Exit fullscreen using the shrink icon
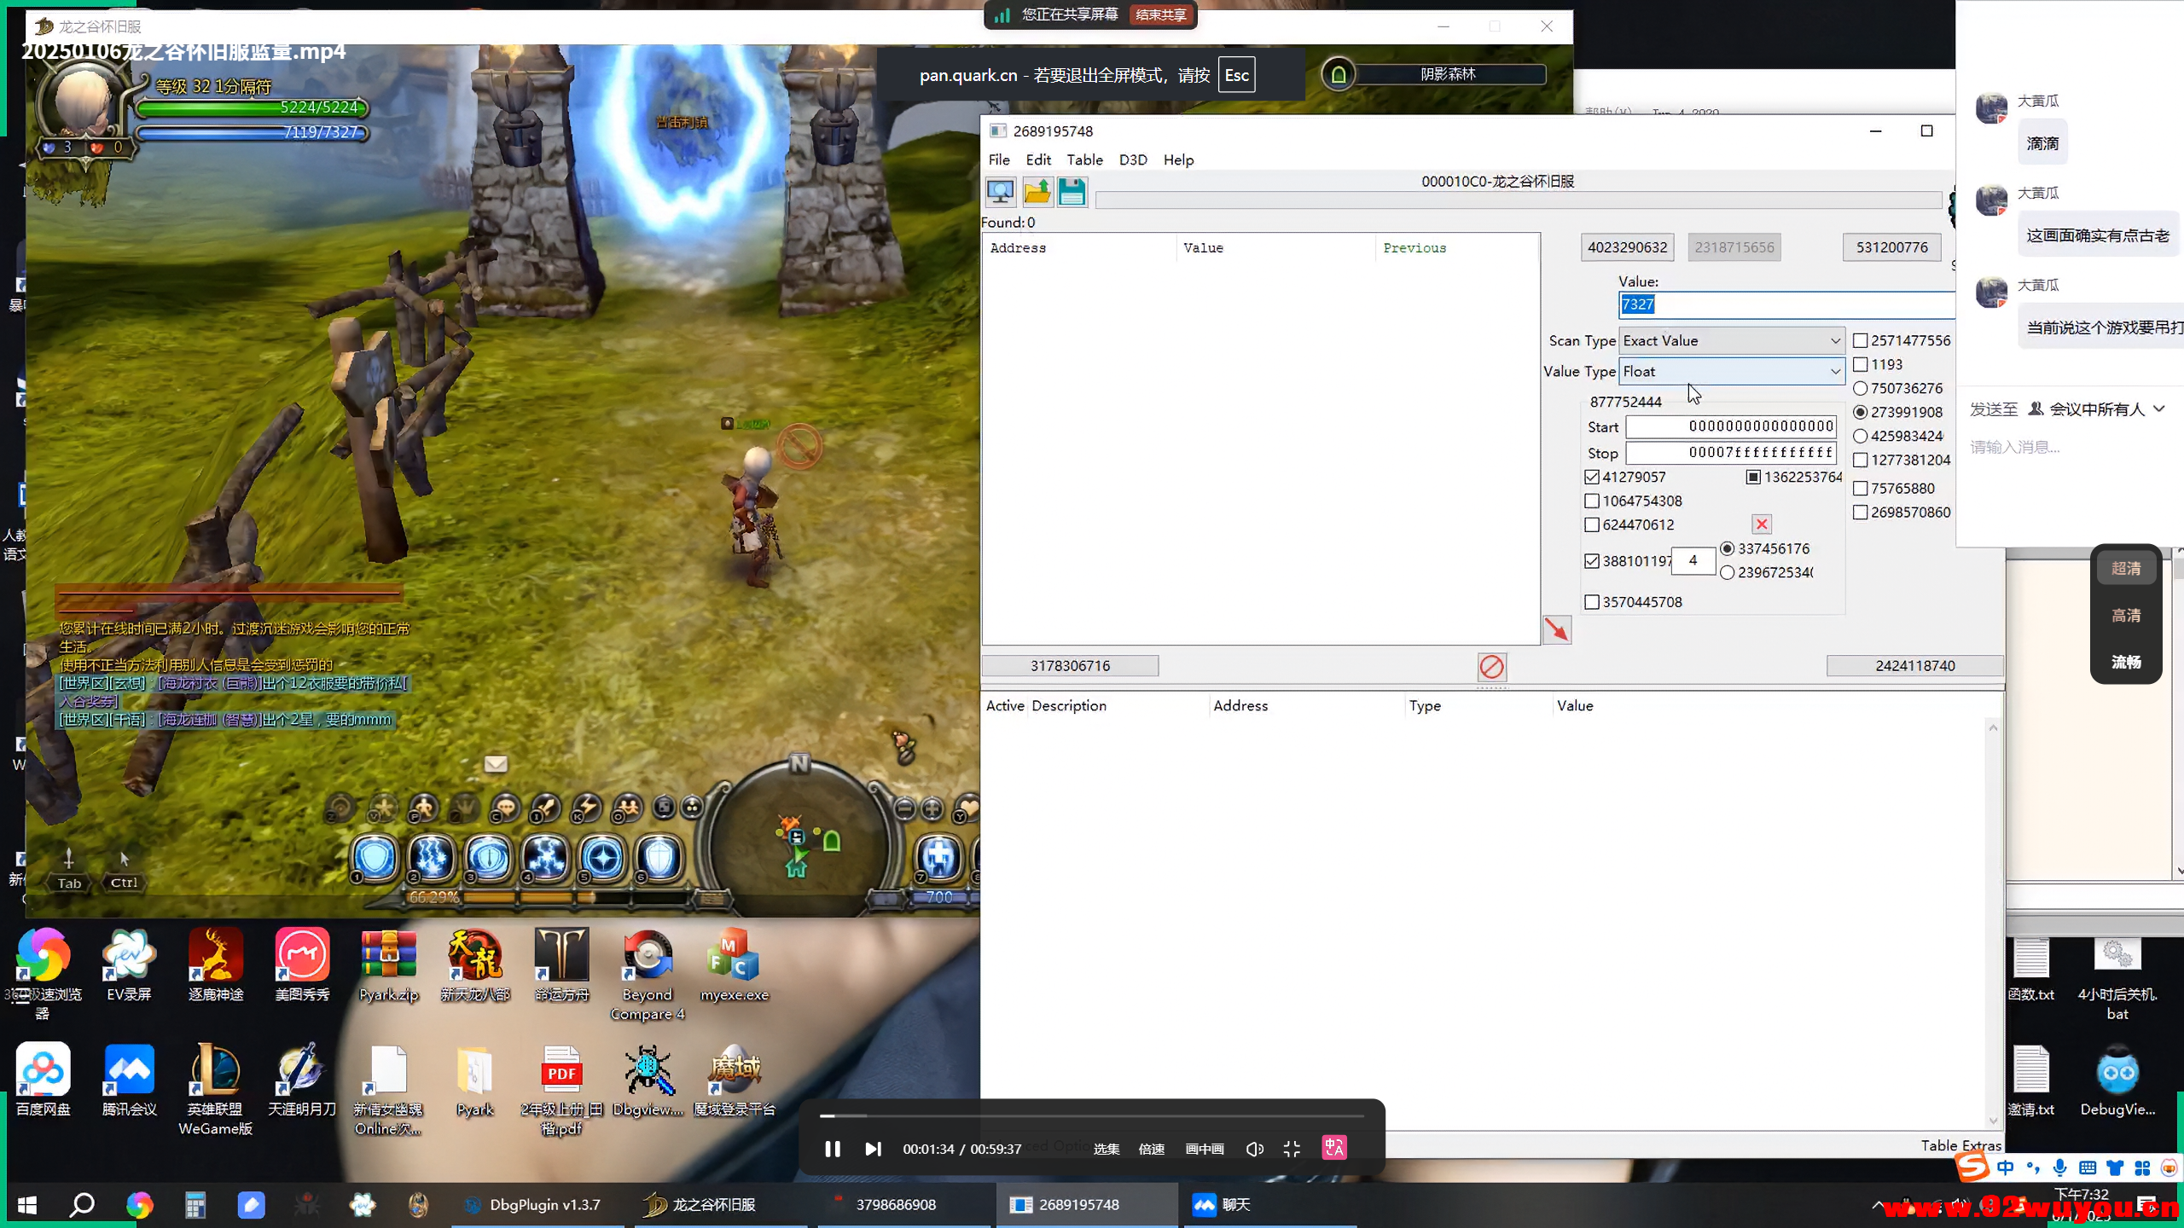 click(x=1292, y=1149)
